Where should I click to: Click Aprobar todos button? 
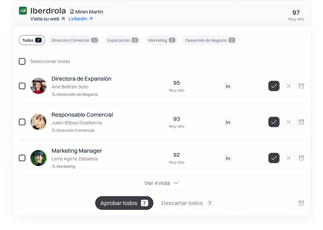pyautogui.click(x=124, y=203)
